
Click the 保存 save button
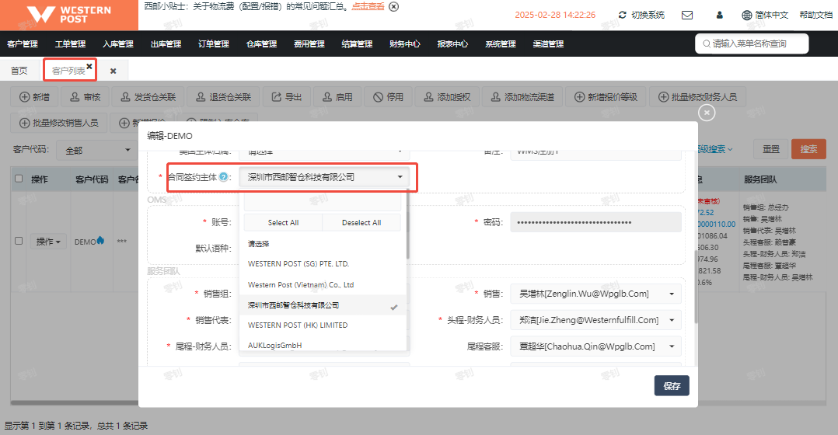point(672,386)
